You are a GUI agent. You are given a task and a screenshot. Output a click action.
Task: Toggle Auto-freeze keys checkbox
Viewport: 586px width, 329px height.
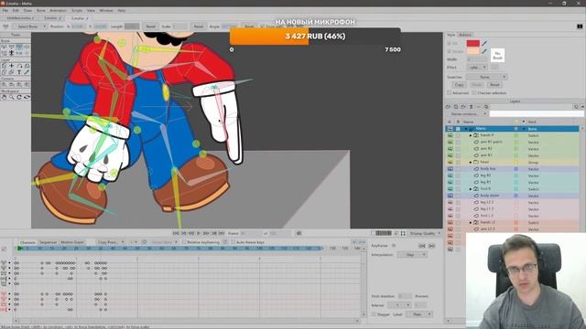pyautogui.click(x=233, y=242)
